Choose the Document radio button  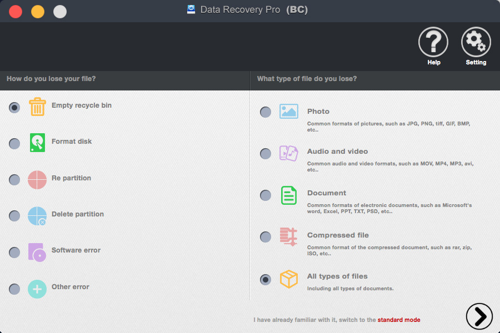266,195
